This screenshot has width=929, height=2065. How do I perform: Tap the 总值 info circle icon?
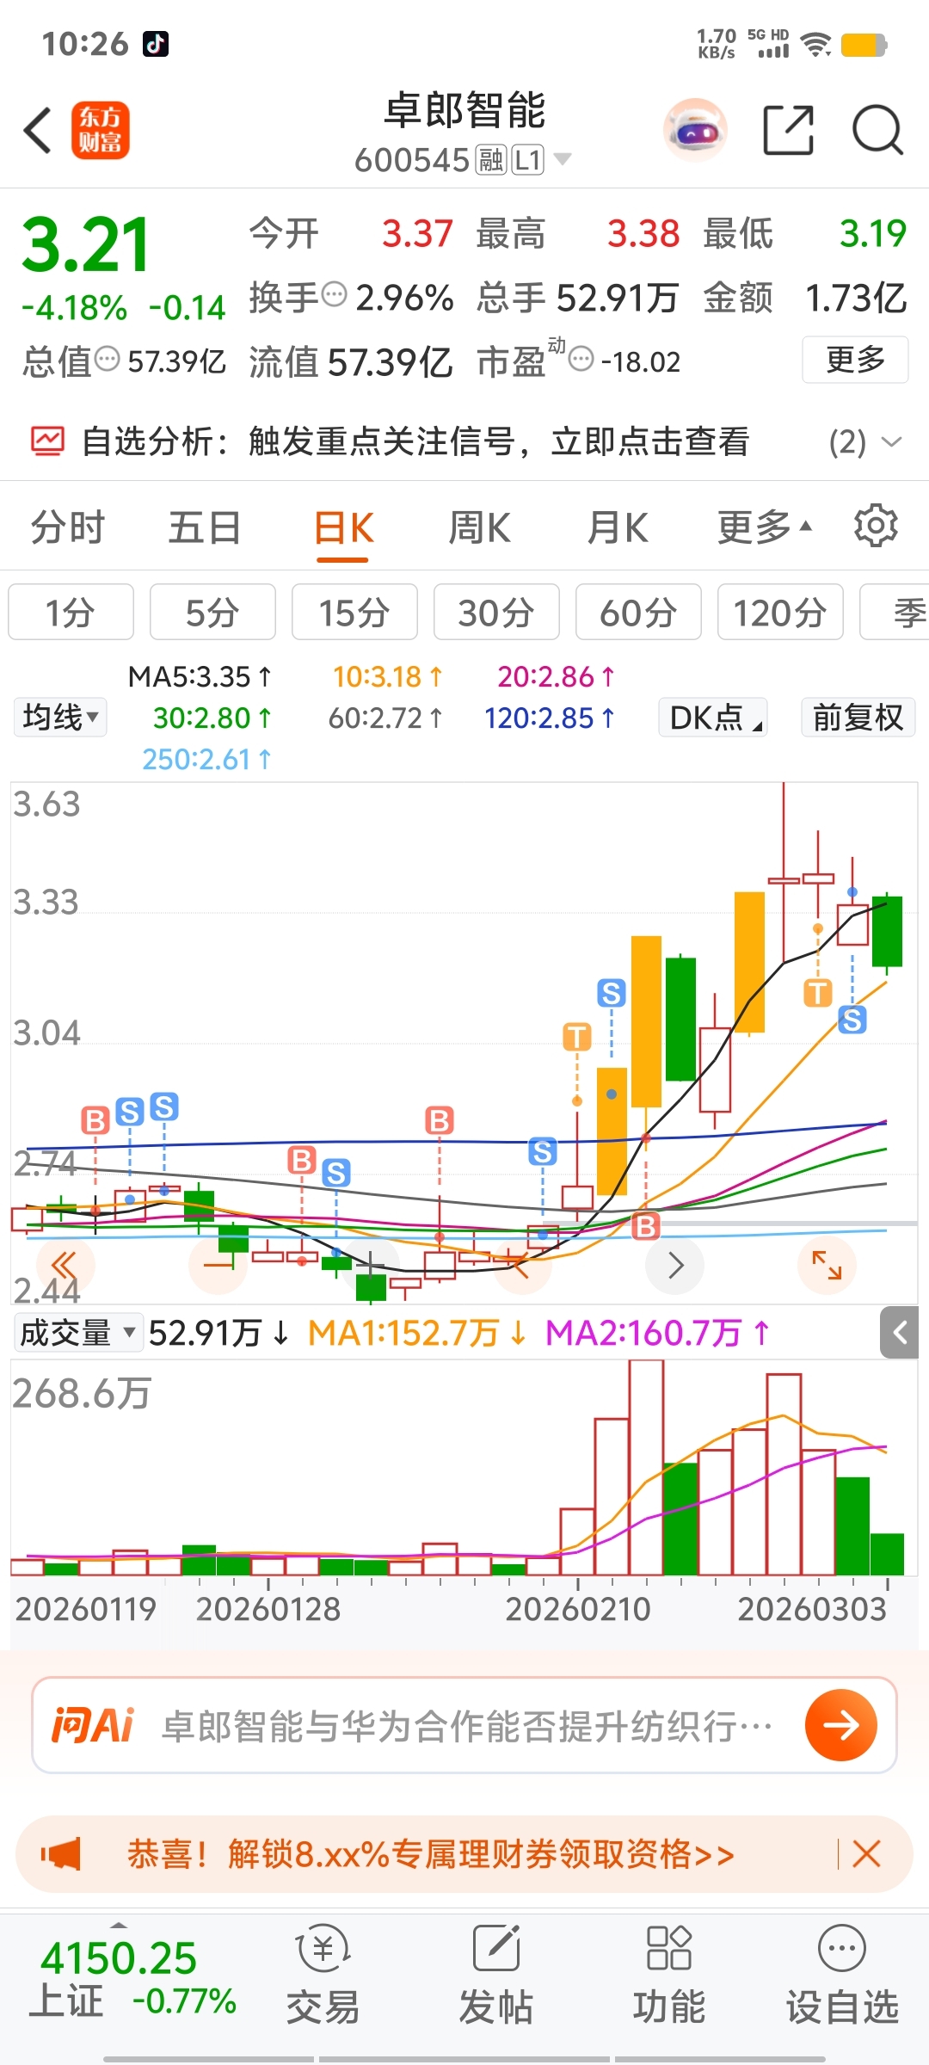tap(107, 359)
